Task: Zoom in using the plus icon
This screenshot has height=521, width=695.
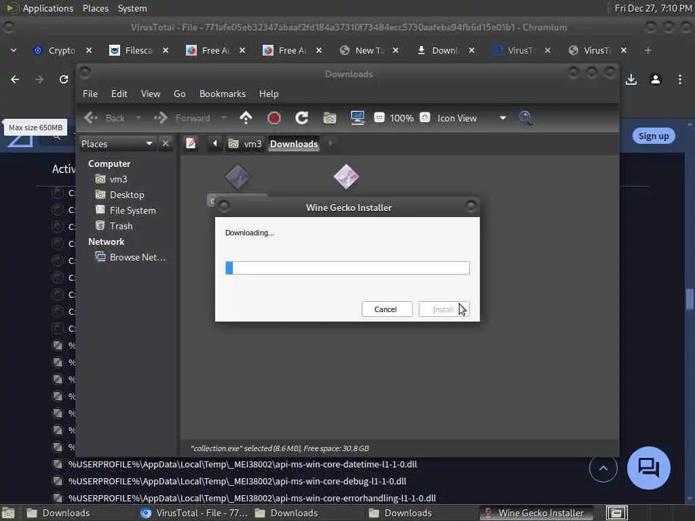Action: coord(425,118)
